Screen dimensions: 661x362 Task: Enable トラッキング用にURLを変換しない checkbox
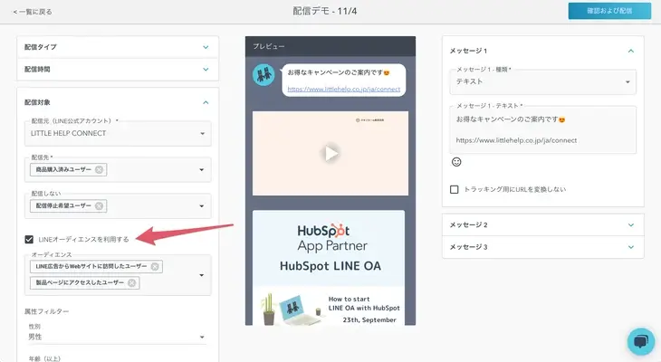[x=455, y=189]
